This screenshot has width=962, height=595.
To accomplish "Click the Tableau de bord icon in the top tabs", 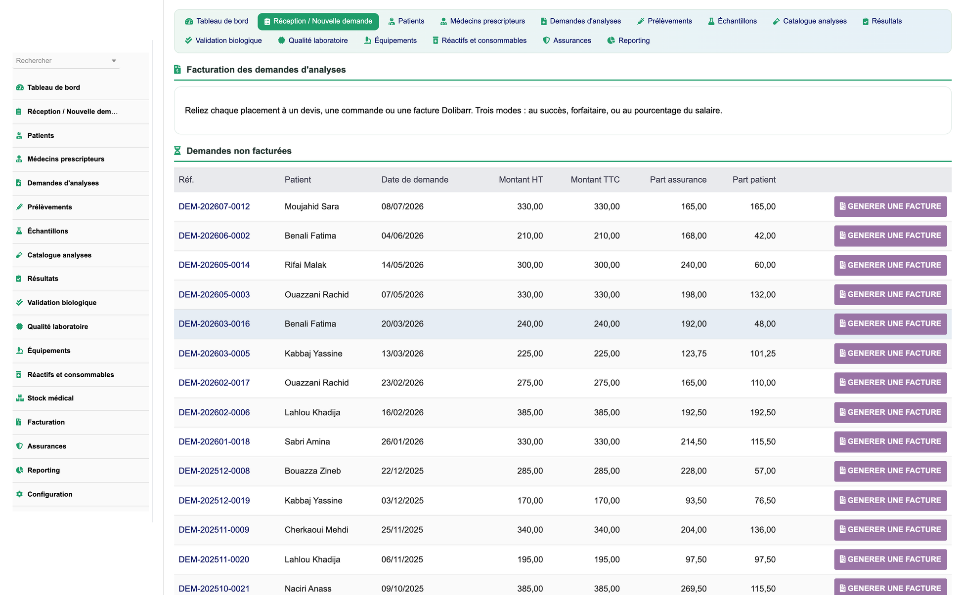I will 189,21.
